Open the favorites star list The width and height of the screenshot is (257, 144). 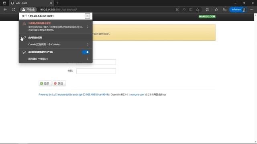pos(216,10)
